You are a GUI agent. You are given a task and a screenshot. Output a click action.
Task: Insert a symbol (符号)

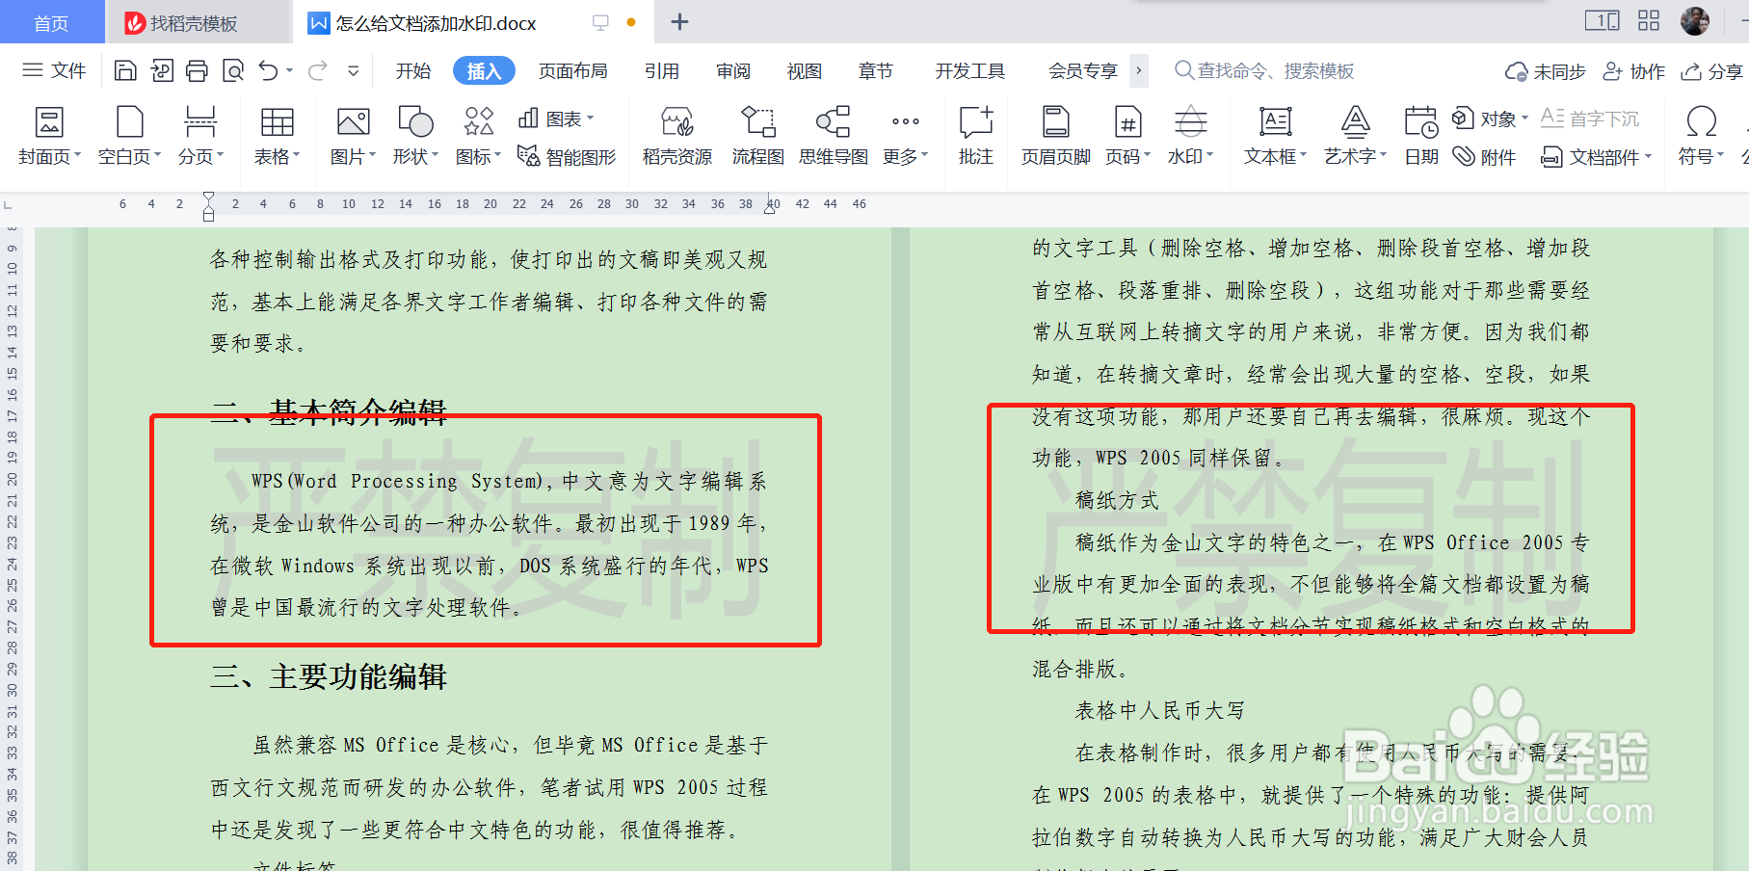click(x=1701, y=136)
